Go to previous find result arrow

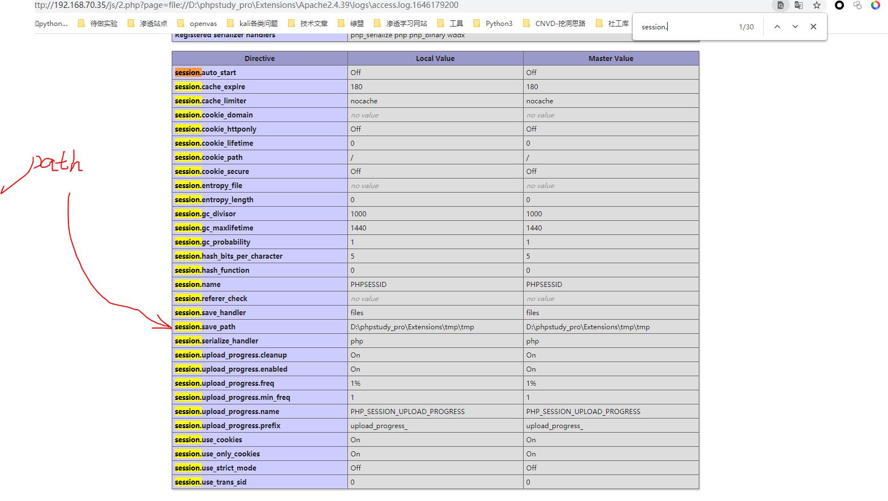pos(777,27)
